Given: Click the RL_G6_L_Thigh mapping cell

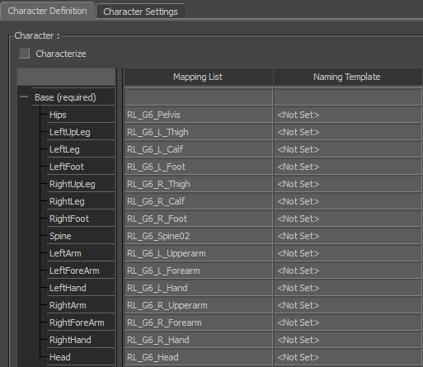Looking at the screenshot, I should [198, 132].
